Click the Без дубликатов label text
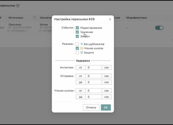This screenshot has width=173, height=125. [94, 44]
